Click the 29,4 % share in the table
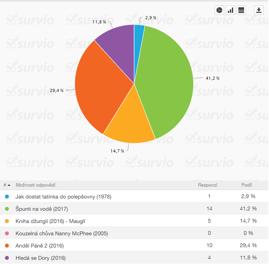269x264 pixels. tap(248, 245)
